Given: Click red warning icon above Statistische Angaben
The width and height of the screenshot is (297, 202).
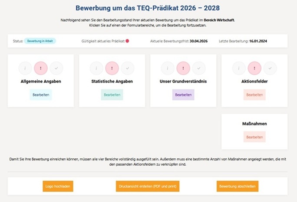Looking at the screenshot, I should [x=112, y=68].
